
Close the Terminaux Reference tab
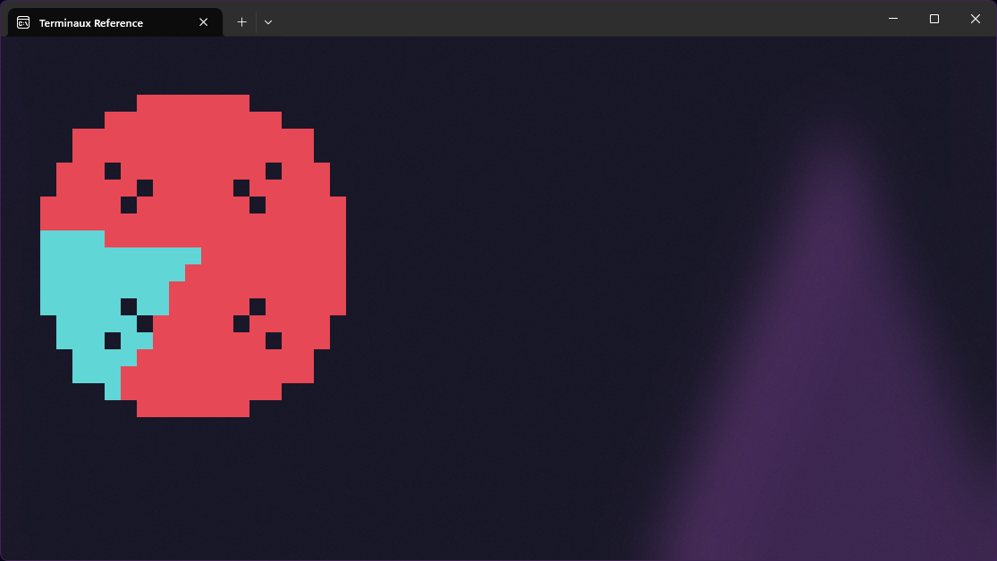pos(204,22)
